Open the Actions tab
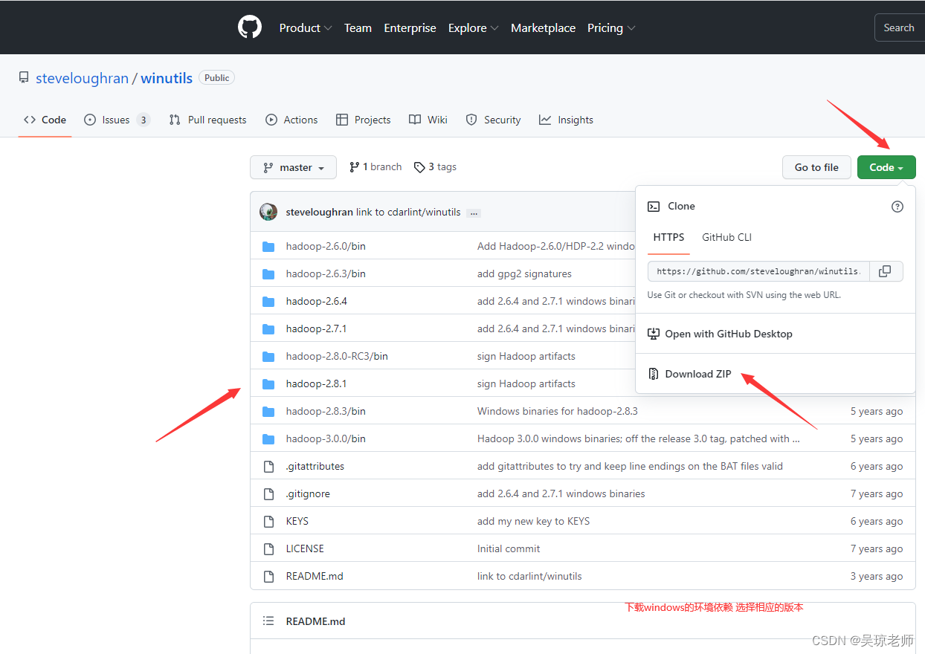 [291, 120]
